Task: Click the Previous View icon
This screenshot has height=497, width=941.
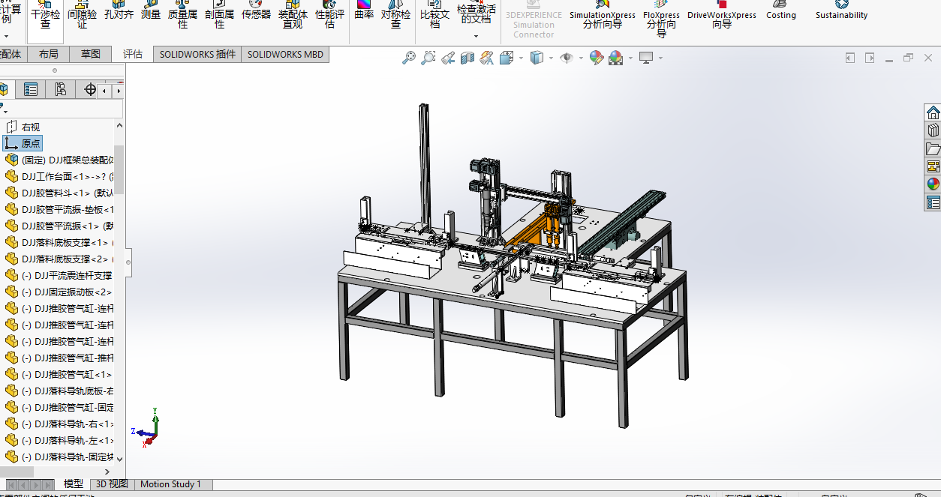Action: click(448, 58)
